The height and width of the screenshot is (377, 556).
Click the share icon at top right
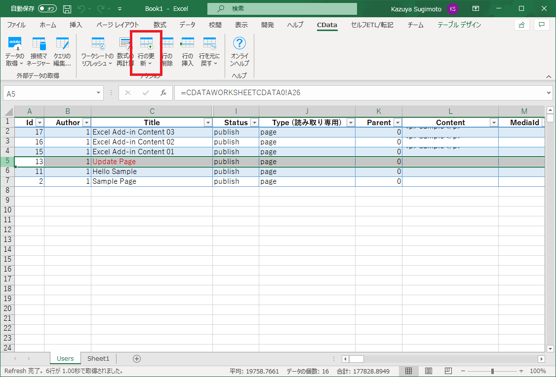click(521, 25)
